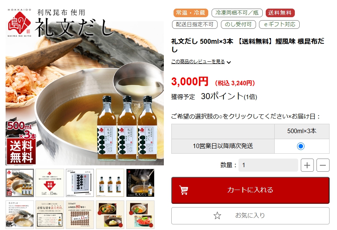Screen dimensions: 337x230
Task: Click the 数量 quantity input field
Action: coord(268,165)
